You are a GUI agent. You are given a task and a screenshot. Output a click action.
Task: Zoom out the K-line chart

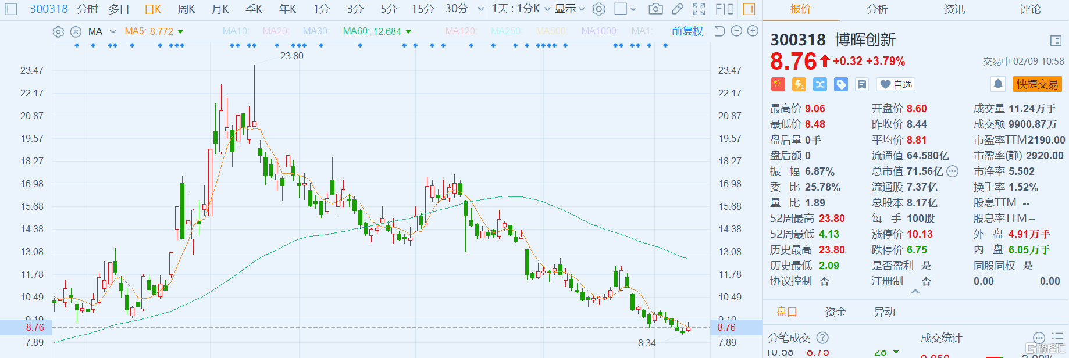736,31
